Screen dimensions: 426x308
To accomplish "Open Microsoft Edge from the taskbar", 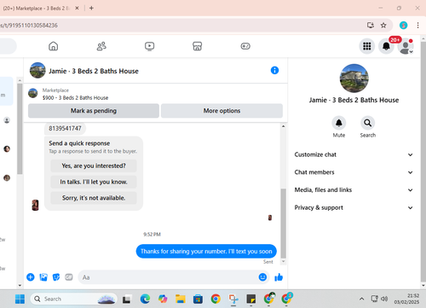I will tap(145, 299).
